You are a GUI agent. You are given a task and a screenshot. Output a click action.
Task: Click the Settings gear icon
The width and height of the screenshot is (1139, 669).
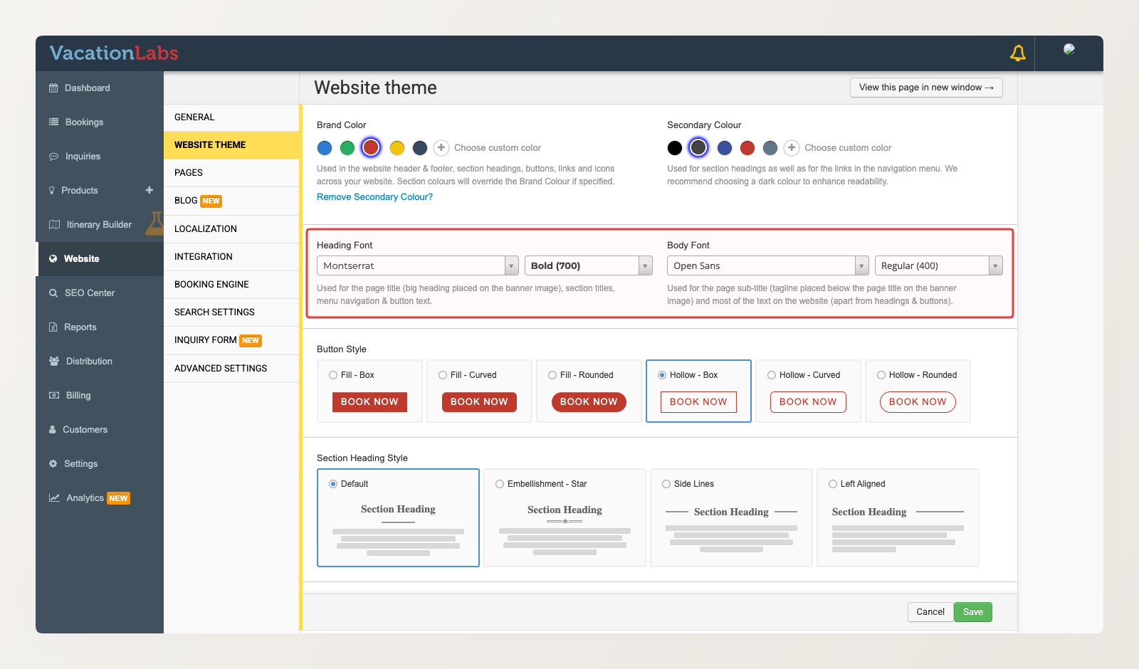[53, 464]
